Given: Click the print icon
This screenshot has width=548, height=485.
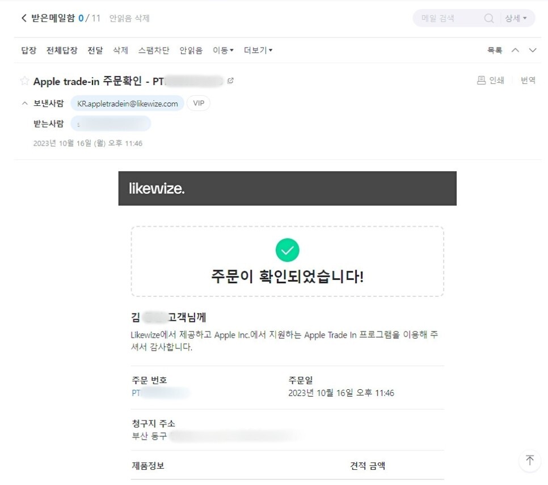Looking at the screenshot, I should pos(481,80).
